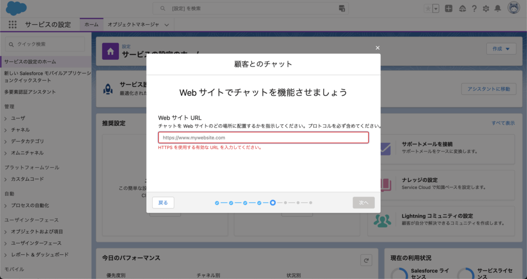
Task: Click the rocket icon in service setup card
Action: (x=108, y=89)
